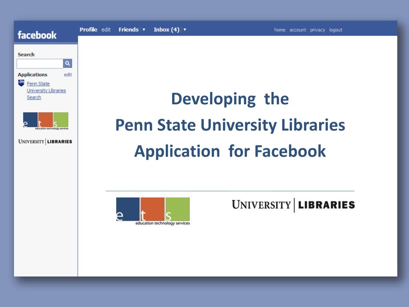Viewport: 409px width, 307px height.
Task: Open Inbox (4) in the top bar
Action: [x=167, y=30]
